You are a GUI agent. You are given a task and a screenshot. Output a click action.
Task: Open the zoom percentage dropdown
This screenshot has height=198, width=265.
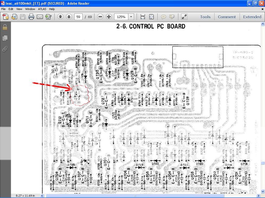click(131, 16)
